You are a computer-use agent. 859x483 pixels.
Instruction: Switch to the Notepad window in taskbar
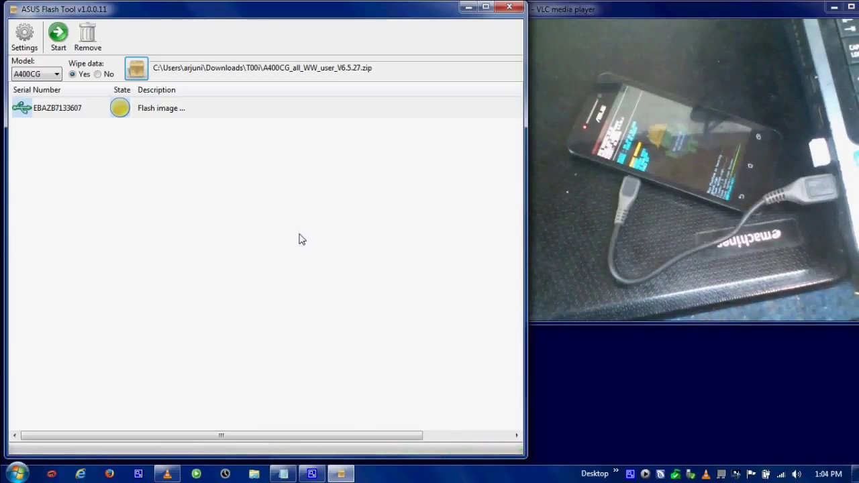click(x=283, y=474)
